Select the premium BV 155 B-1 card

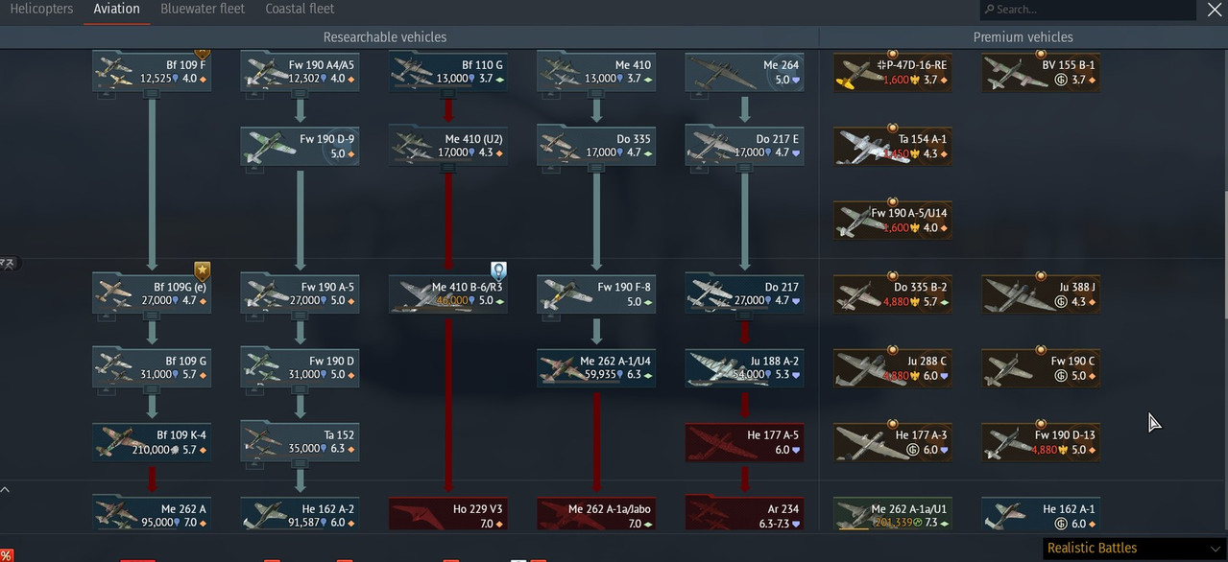tap(1041, 72)
